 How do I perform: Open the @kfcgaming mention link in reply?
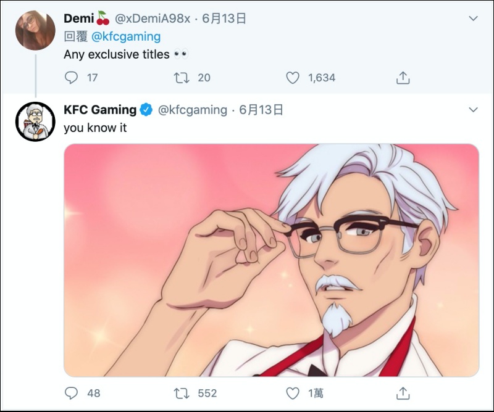pyautogui.click(x=126, y=36)
